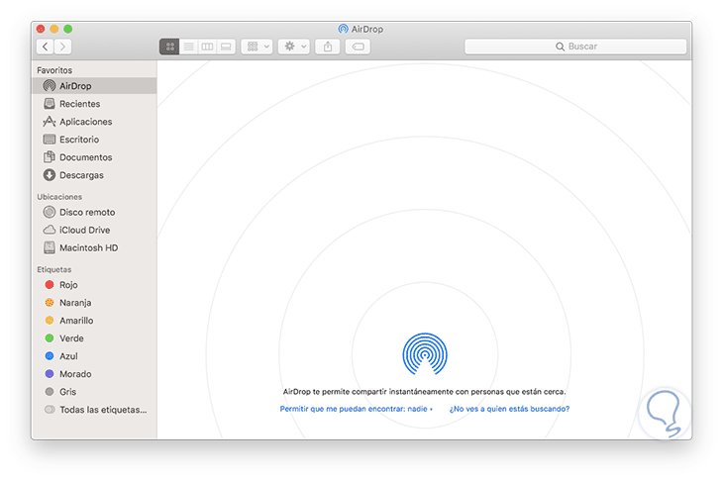Viewport: 723px width, 480px height.
Task: Click '¿No ves a quien estás buscando?' link
Action: (509, 409)
